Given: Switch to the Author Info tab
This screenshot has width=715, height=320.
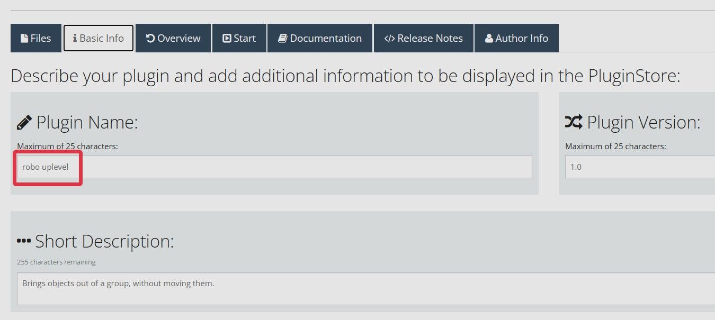Looking at the screenshot, I should (x=516, y=38).
